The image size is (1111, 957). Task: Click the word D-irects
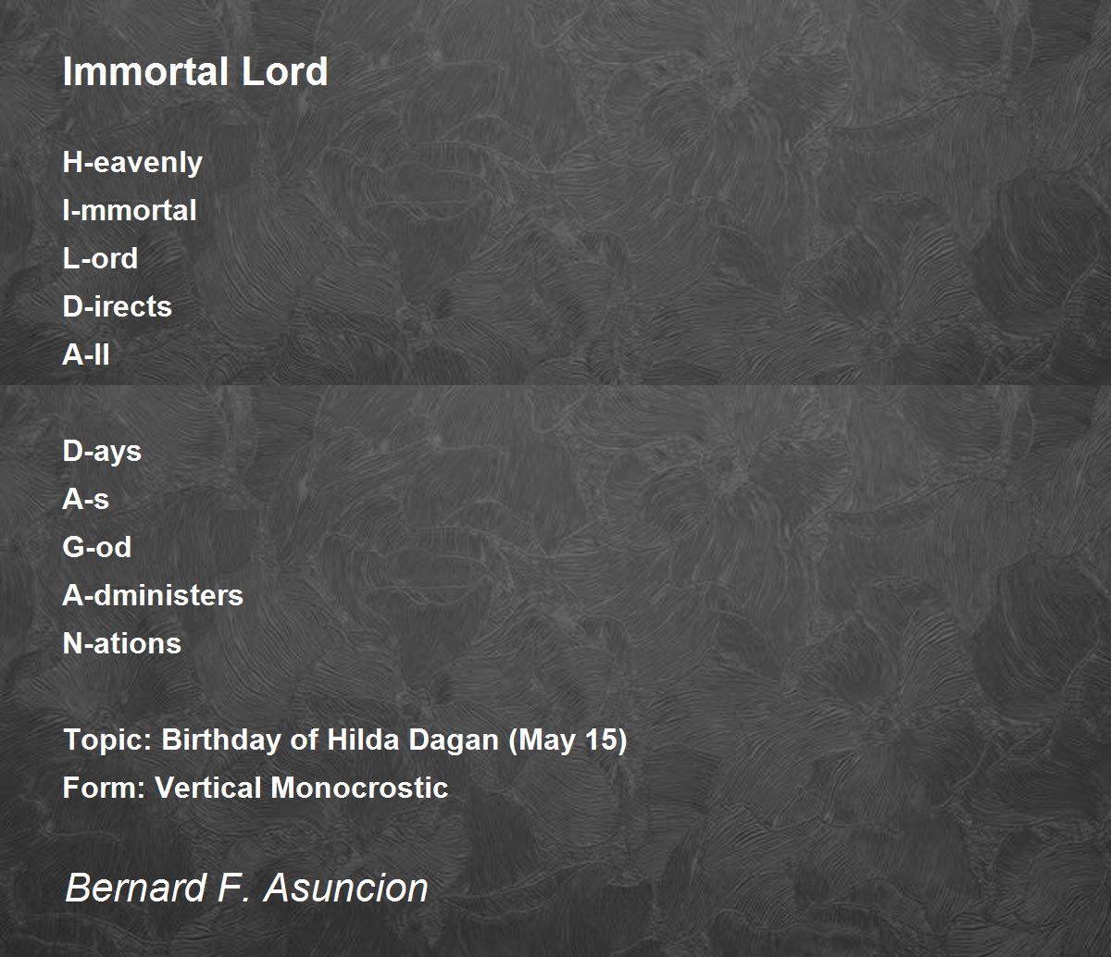pos(118,306)
